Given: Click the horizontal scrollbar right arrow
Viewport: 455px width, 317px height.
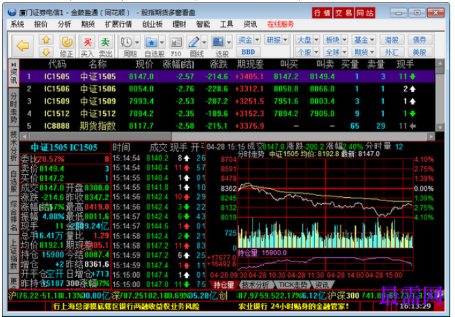Looking at the screenshot, I should (x=431, y=136).
